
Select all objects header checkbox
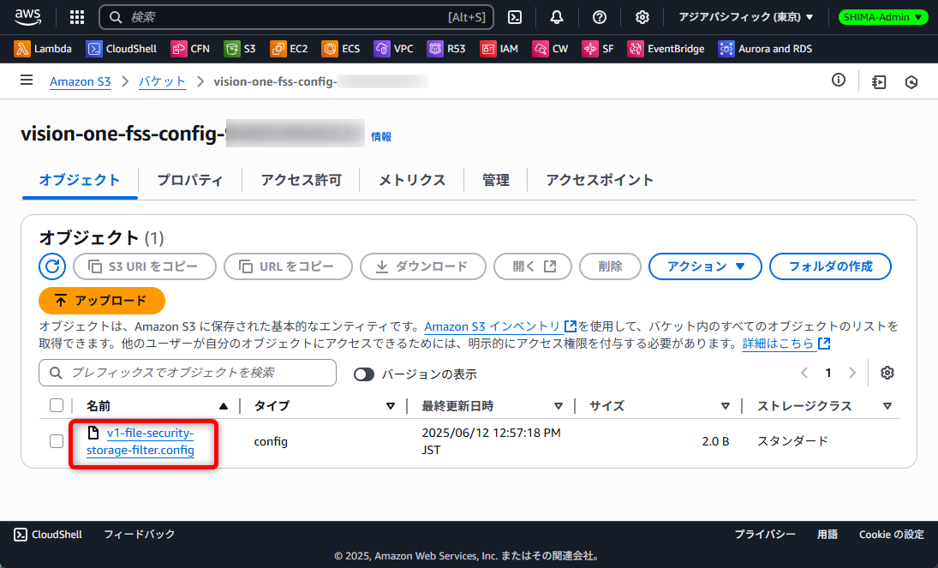(x=57, y=405)
